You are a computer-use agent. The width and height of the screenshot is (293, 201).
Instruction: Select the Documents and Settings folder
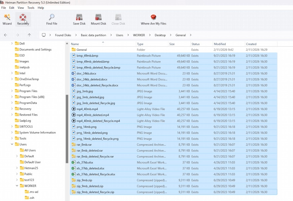[x=35, y=49]
